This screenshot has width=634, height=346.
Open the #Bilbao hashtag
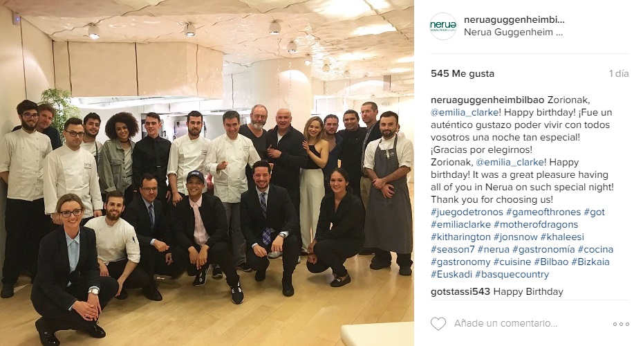click(551, 262)
